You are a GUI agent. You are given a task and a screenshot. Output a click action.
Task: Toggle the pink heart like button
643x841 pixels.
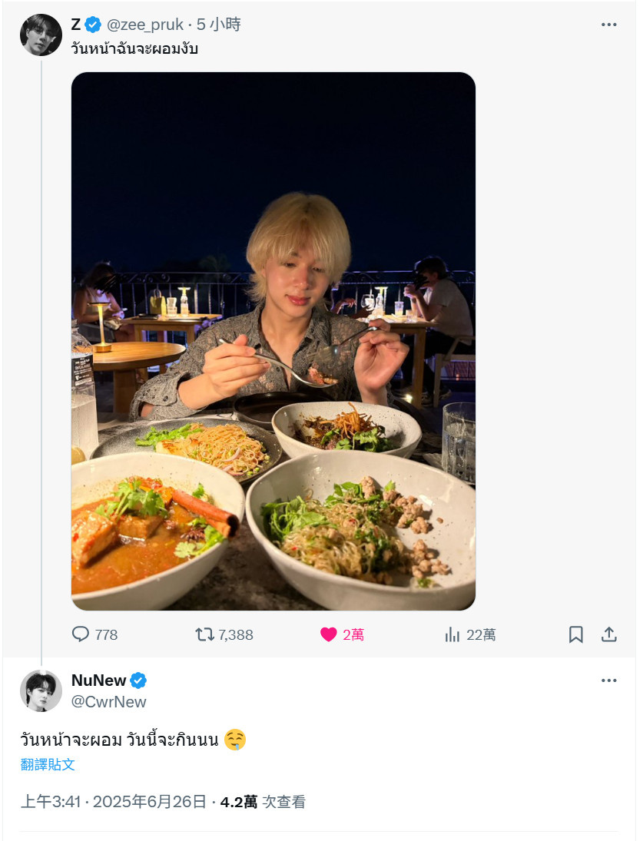[x=328, y=634]
